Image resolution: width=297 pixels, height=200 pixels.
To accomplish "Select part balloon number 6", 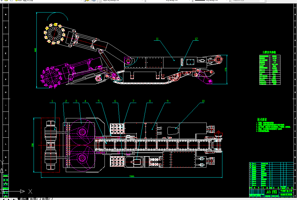I will pyautogui.click(x=115, y=101).
